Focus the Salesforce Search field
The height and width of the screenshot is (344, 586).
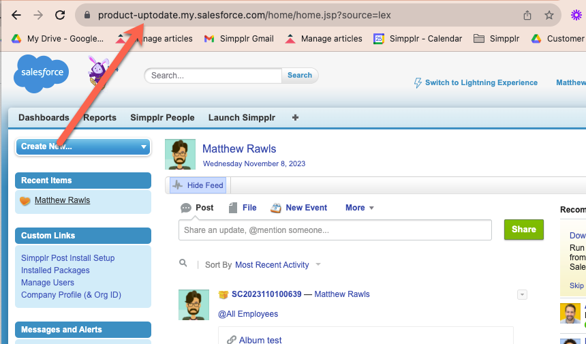213,76
